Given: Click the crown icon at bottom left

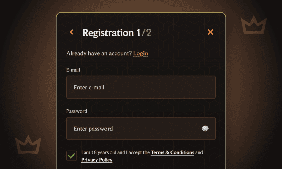Looking at the screenshot, I should [28, 145].
